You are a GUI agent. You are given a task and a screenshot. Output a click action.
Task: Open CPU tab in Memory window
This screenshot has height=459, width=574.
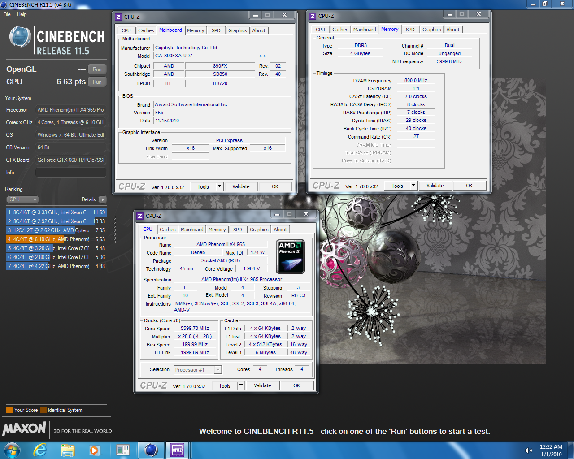coord(320,30)
